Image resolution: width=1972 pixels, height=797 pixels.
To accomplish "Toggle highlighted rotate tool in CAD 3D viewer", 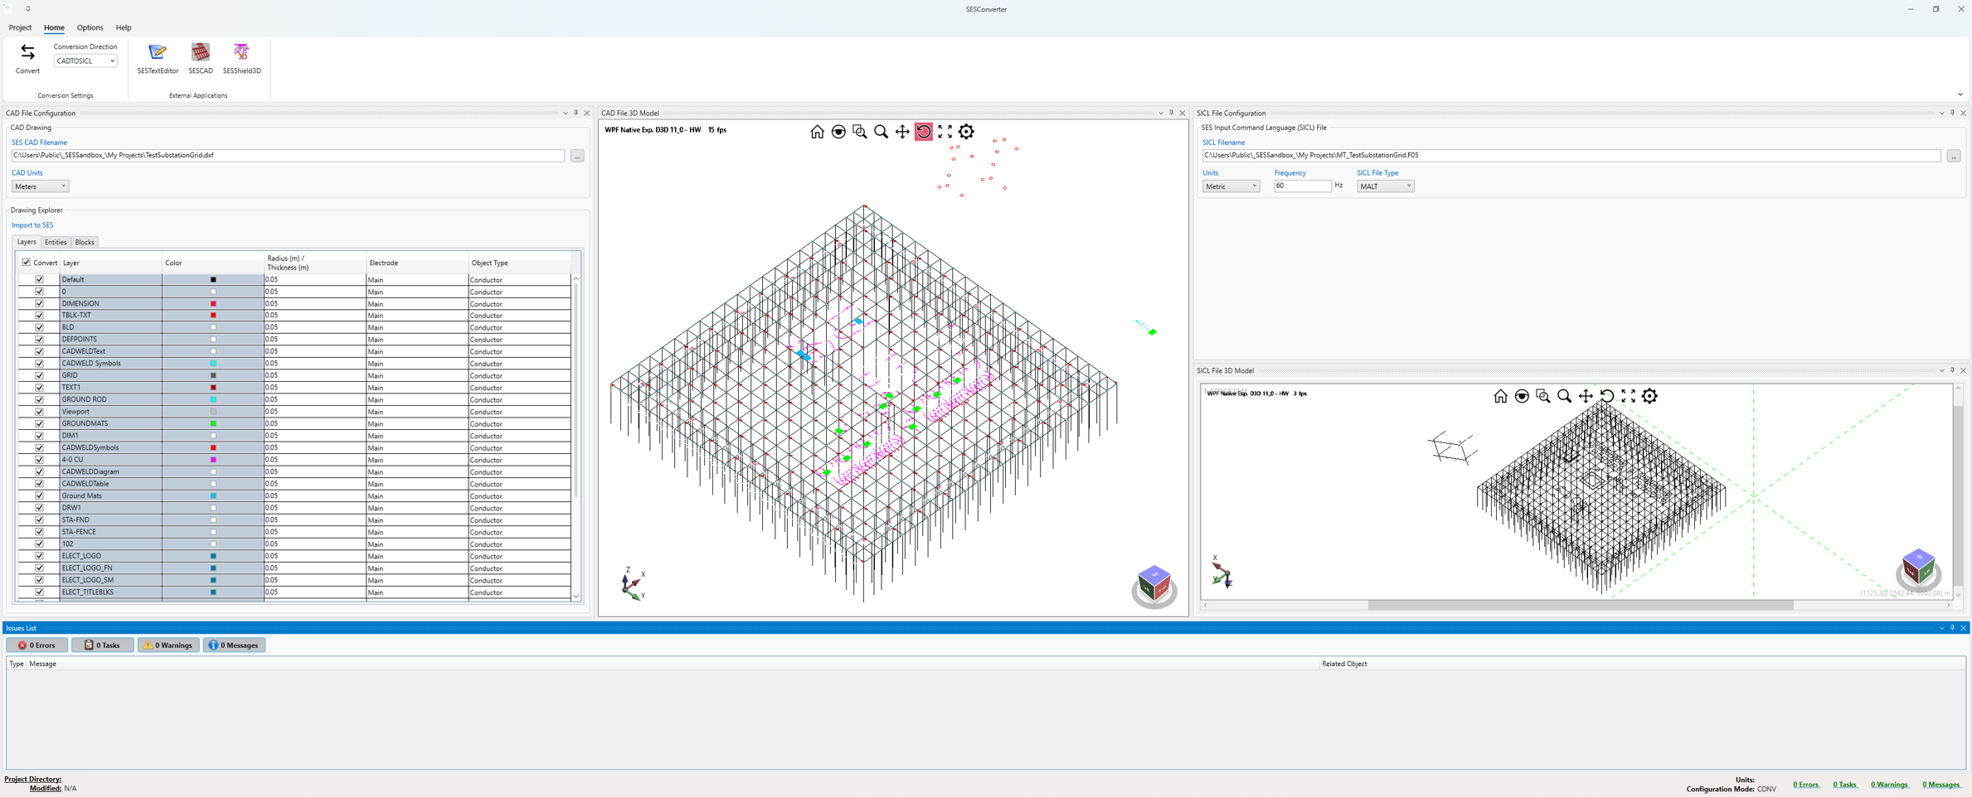I will click(x=924, y=132).
